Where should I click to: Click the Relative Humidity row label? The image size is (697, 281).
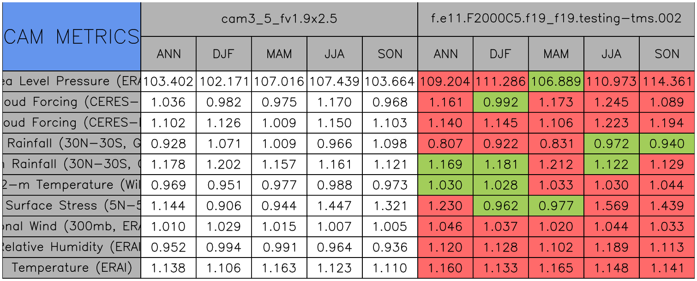pyautogui.click(x=72, y=247)
